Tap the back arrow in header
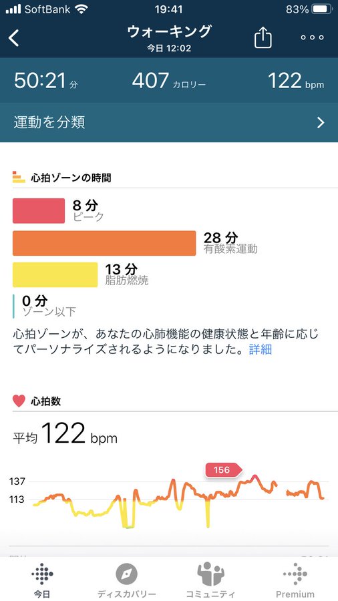 point(14,38)
